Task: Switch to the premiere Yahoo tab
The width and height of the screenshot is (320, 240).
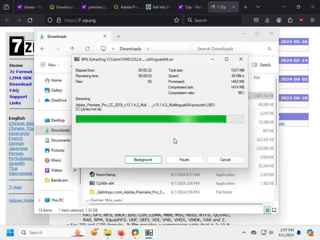Action: (x=94, y=7)
